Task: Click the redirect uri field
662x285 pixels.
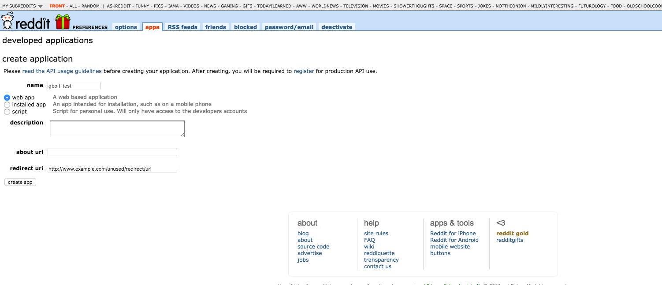Action: tap(112, 168)
